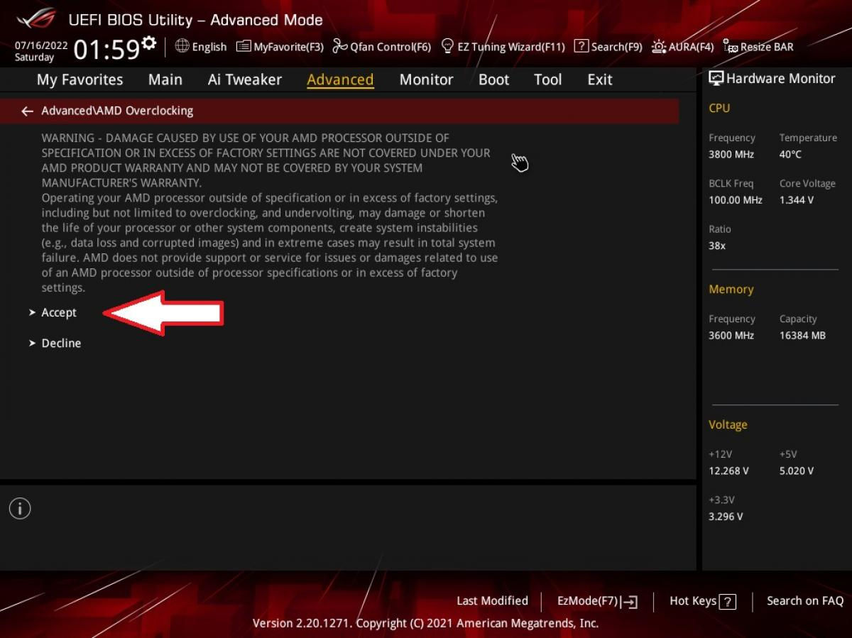Click the Voltage section heading
Viewport: 852px width, 638px height.
tap(728, 424)
